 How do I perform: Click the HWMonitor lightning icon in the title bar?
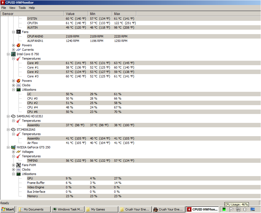pos(2,2)
